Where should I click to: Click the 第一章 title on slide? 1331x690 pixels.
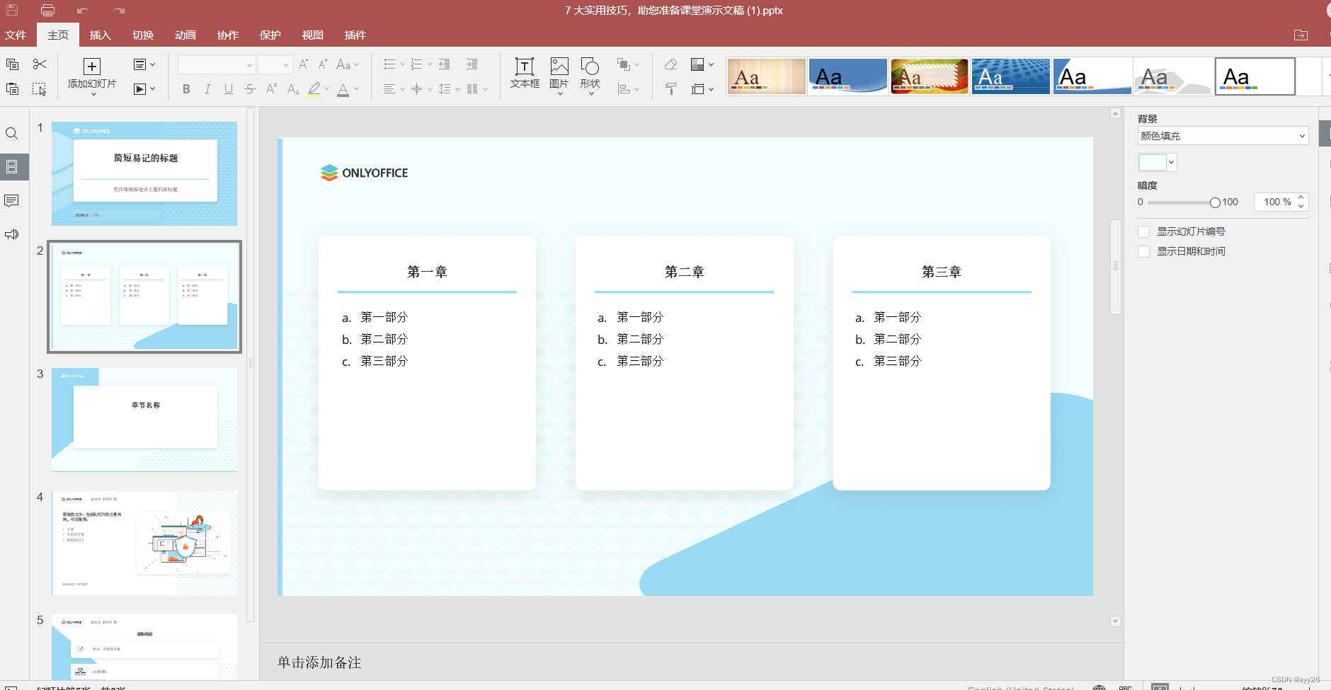(427, 272)
